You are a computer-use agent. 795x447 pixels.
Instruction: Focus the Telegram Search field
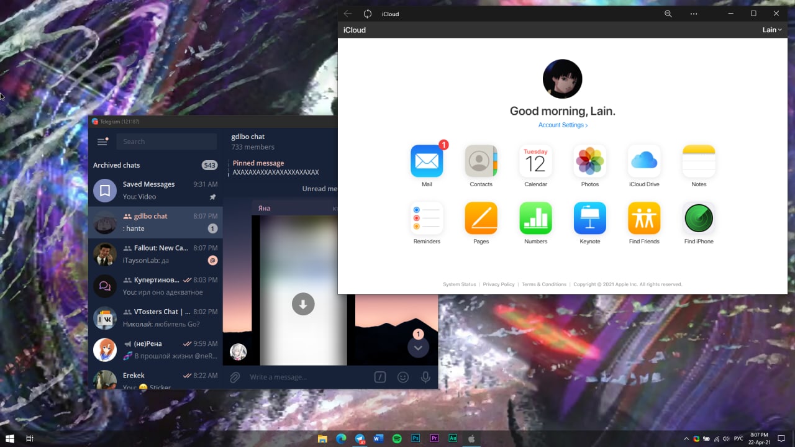(x=166, y=142)
